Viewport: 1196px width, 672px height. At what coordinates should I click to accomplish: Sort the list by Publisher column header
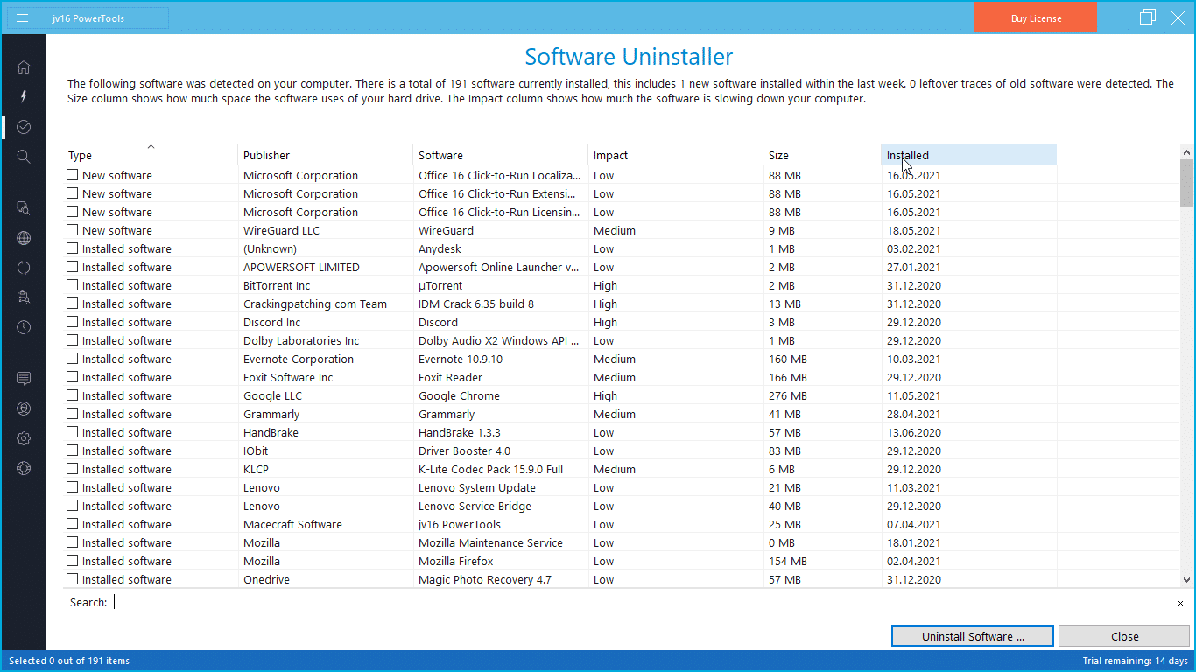tap(325, 155)
